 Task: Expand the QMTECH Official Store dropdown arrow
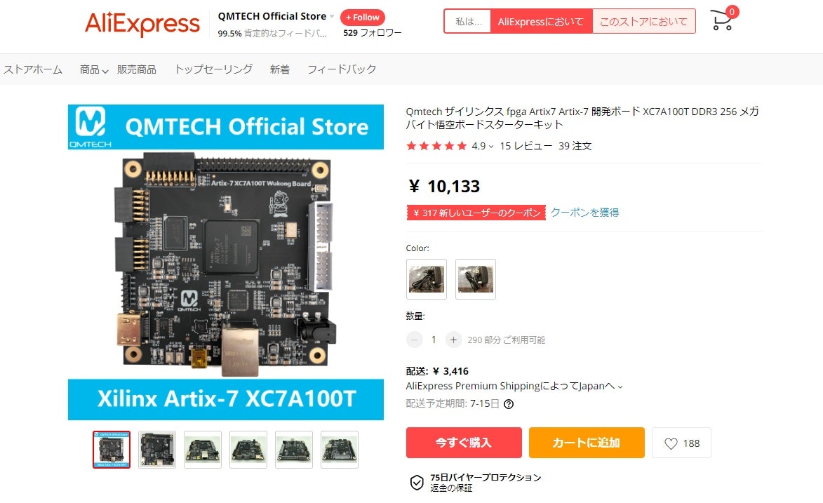pyautogui.click(x=332, y=16)
